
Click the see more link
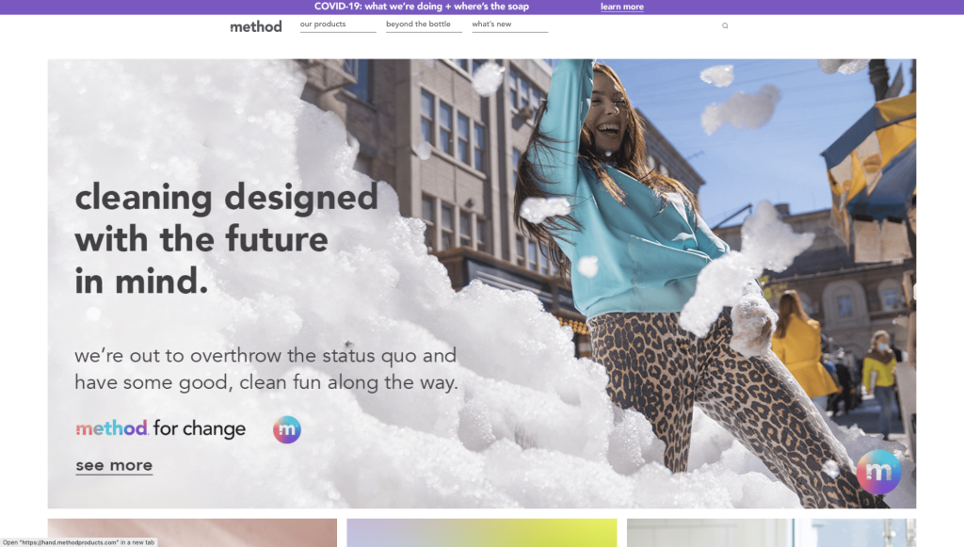tap(114, 466)
